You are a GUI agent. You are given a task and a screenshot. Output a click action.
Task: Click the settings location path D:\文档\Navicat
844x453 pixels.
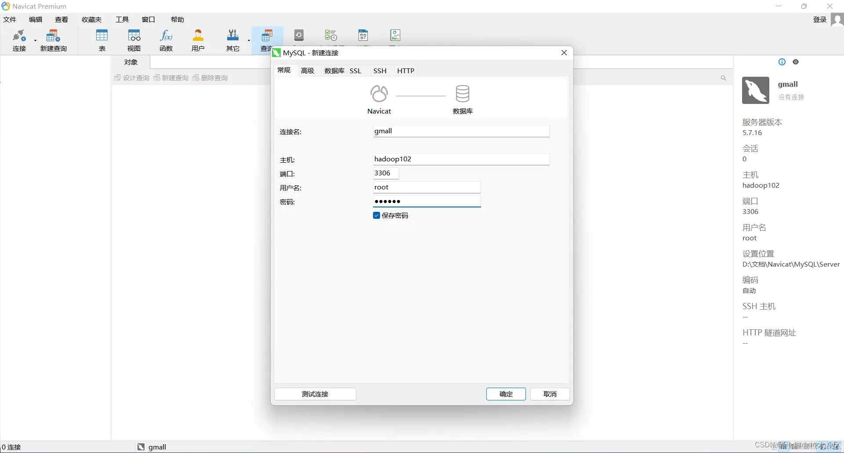(791, 264)
